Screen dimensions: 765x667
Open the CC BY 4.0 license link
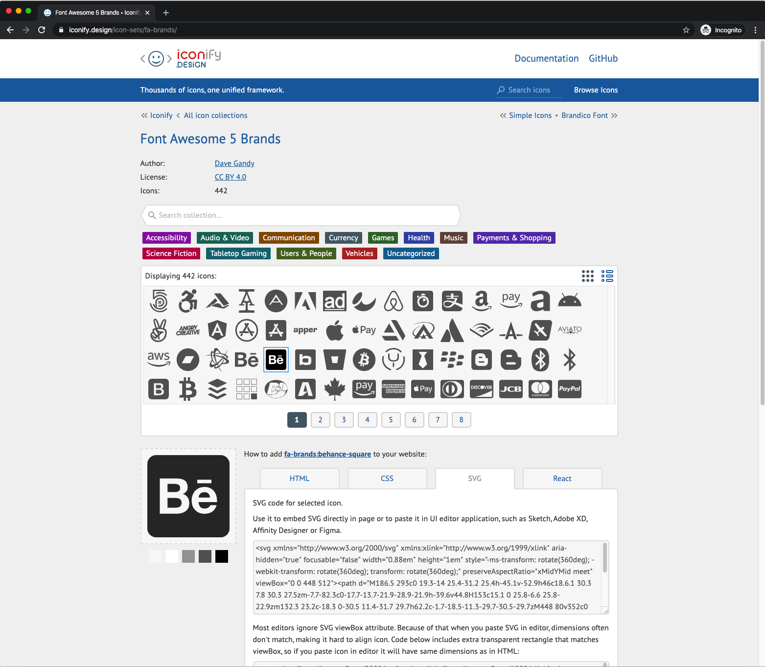click(x=230, y=177)
